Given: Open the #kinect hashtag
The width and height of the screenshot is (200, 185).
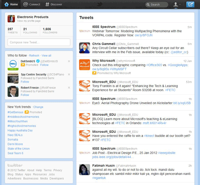Looking at the screenshot, I should pyautogui.click(x=149, y=136).
